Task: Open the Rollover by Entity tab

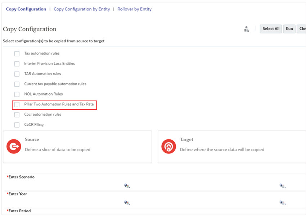Action: coord(135,9)
